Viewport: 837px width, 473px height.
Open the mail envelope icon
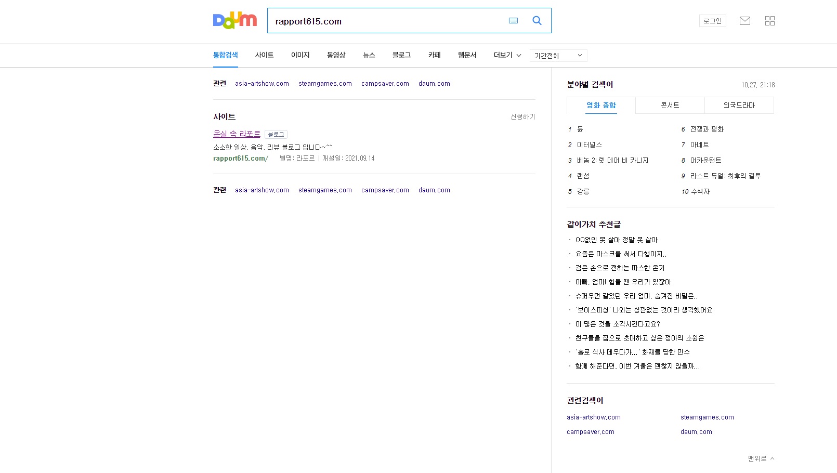745,21
